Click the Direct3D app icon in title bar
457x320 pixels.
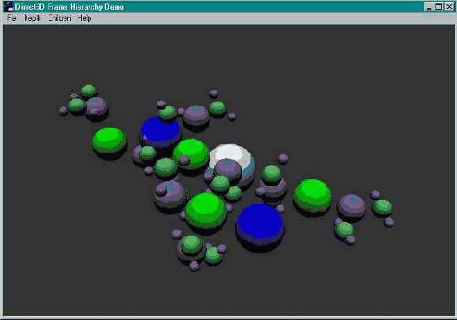[x=9, y=7]
